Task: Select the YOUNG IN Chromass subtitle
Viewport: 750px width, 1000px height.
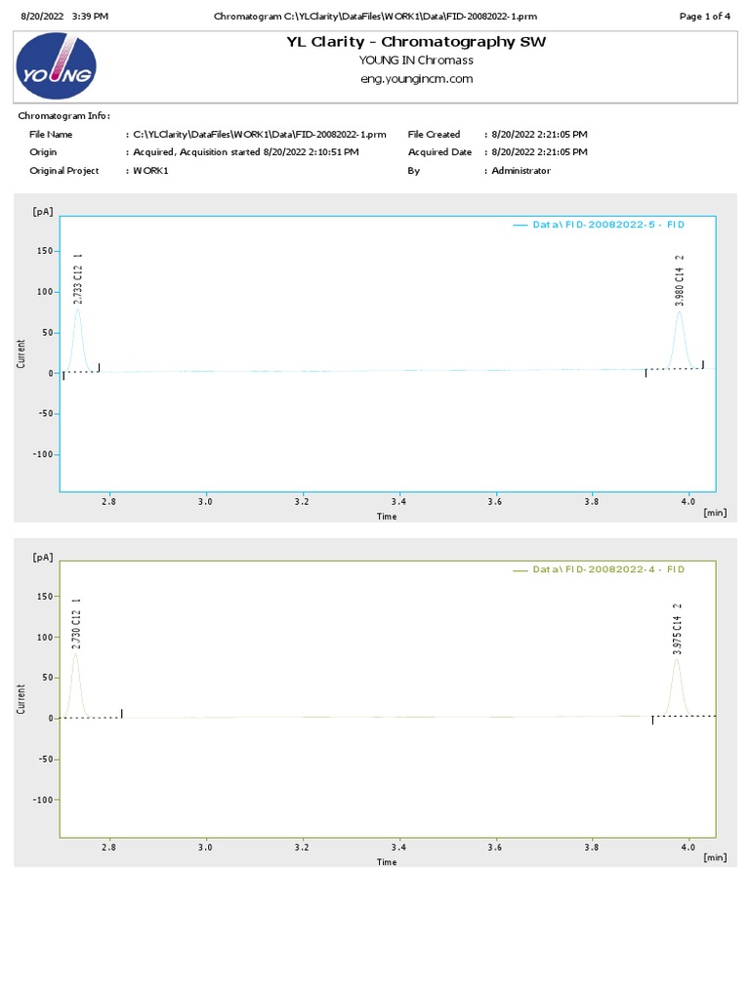Action: [x=416, y=61]
